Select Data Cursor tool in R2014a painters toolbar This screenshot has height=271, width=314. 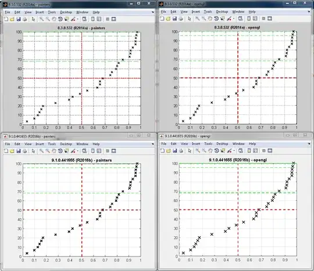point(66,19)
